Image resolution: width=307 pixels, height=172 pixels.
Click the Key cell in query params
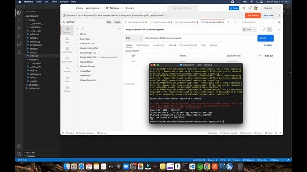point(154,61)
